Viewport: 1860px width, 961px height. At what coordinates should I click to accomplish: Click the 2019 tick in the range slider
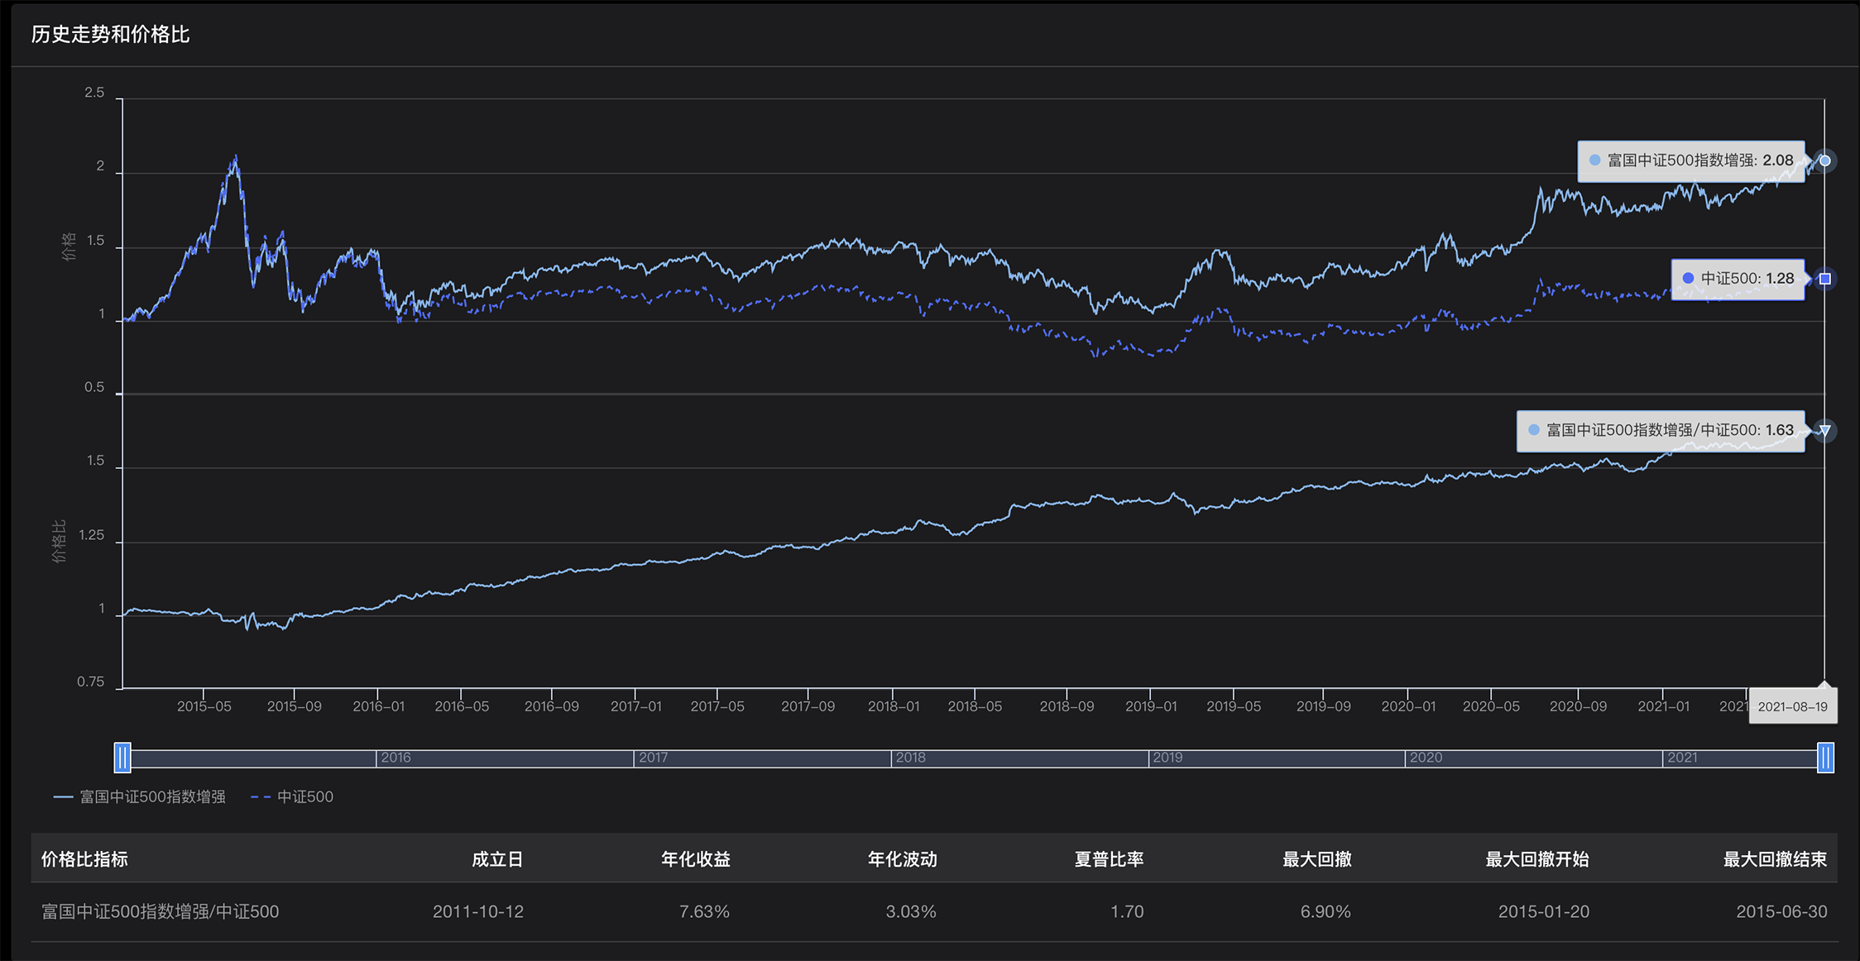pos(1167,758)
